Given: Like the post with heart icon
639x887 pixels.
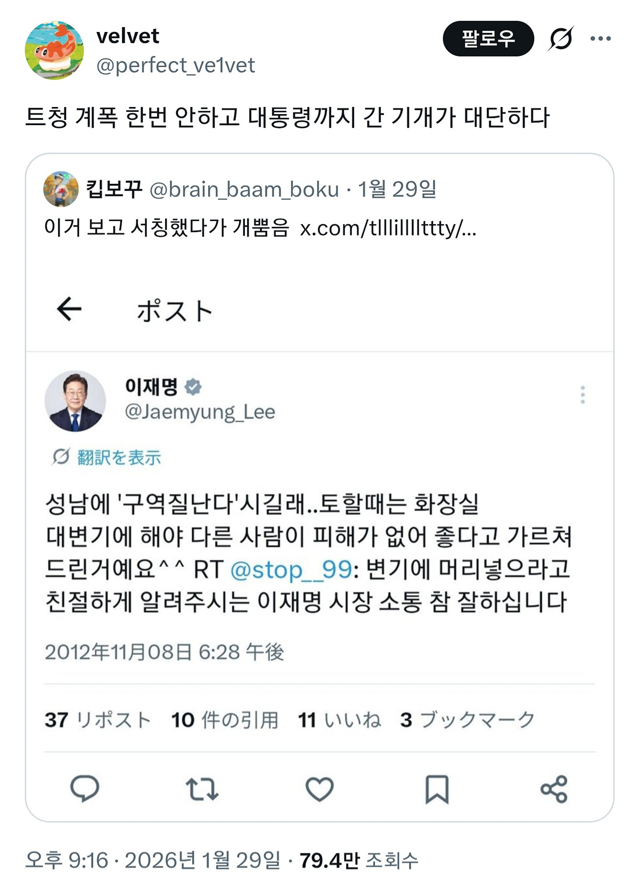Looking at the screenshot, I should click(319, 789).
